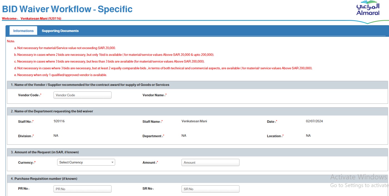Expand the Select Currency dropdown
The width and height of the screenshot is (389, 196).
[86, 162]
